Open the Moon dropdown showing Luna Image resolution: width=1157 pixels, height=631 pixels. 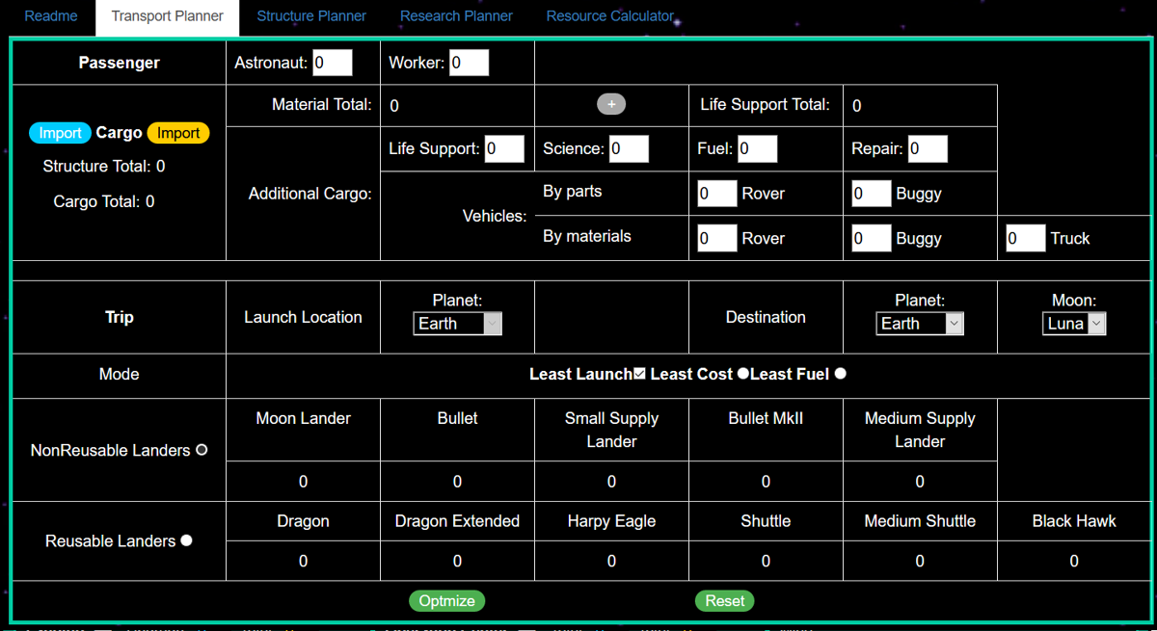tap(1073, 324)
